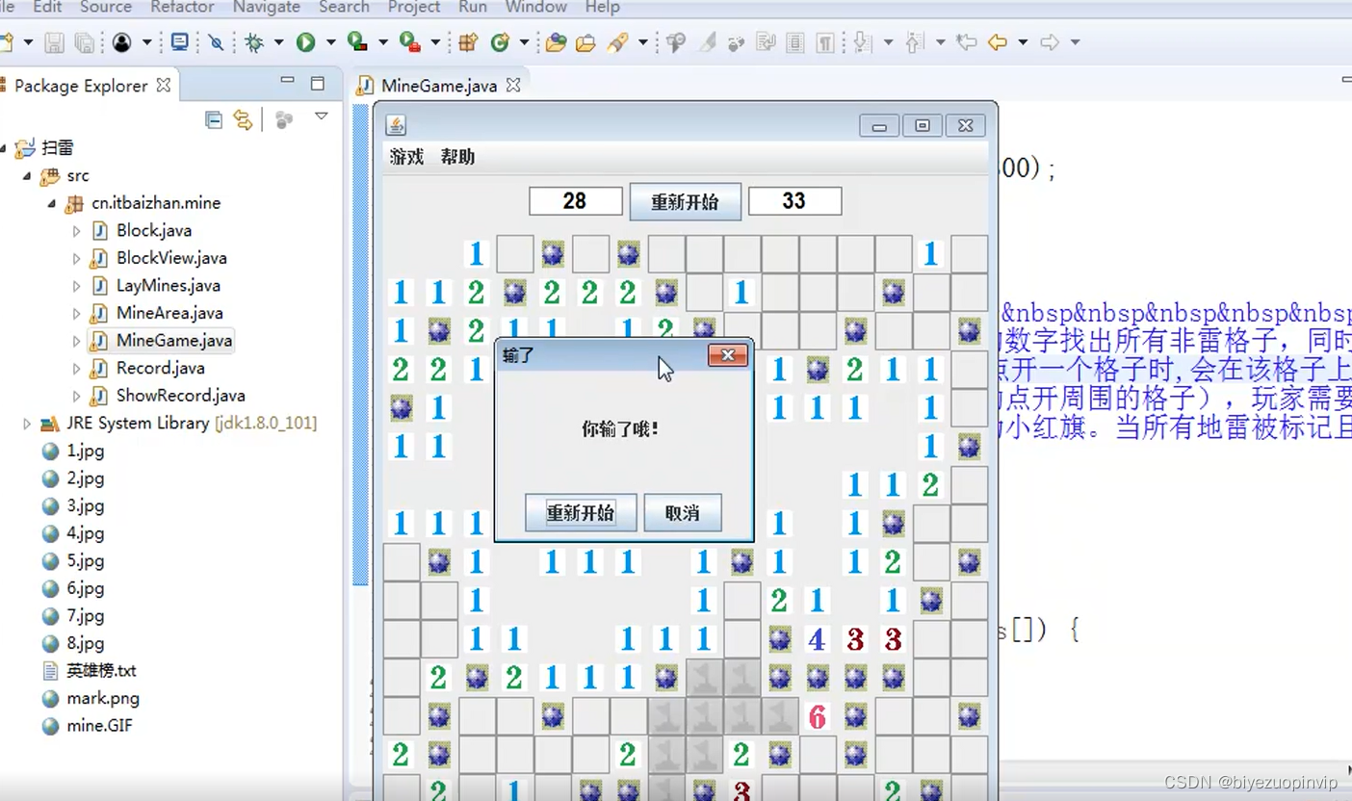Viewport: 1352px width, 801px height.
Task: Click 取消 button in dialog
Action: click(x=683, y=512)
